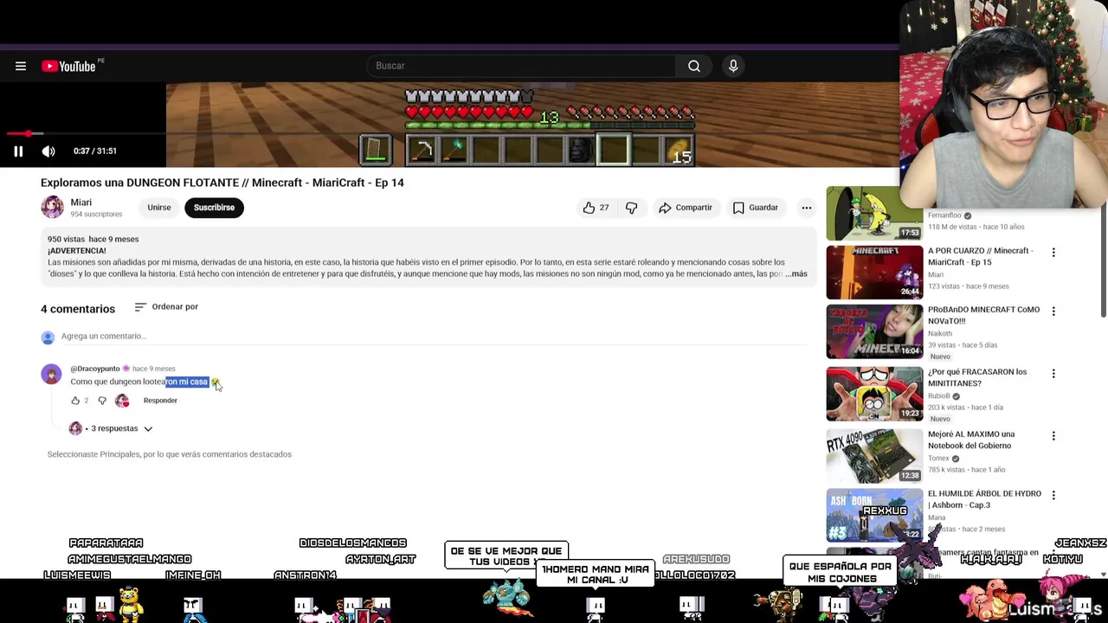The image size is (1108, 623).
Task: Open options for A POR CUARZO video
Action: point(1053,252)
